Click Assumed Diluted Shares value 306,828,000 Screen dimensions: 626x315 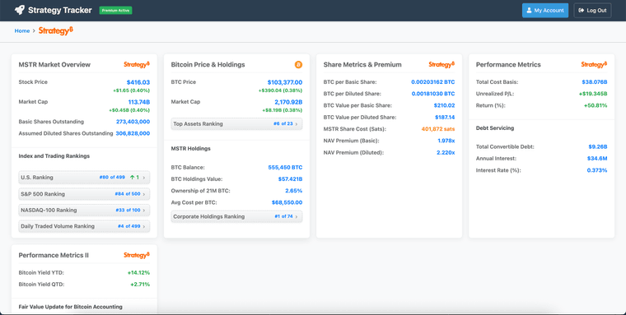[133, 133]
